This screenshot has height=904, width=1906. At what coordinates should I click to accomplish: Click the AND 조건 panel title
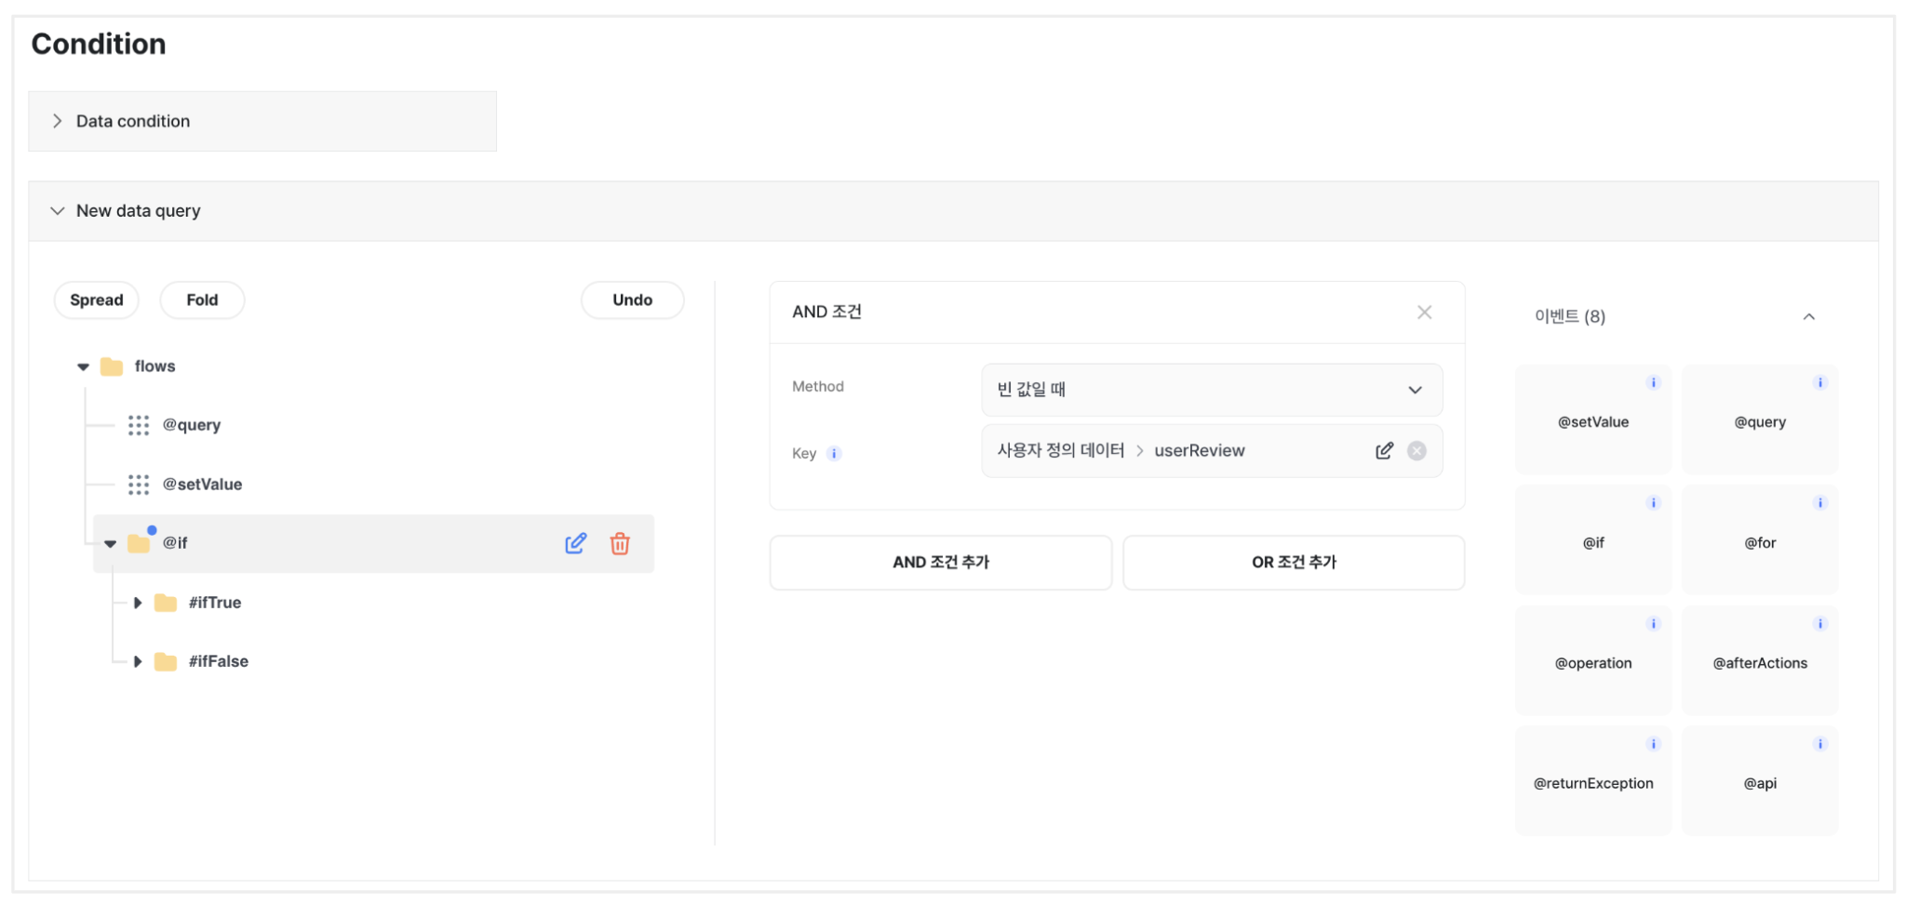coord(826,312)
